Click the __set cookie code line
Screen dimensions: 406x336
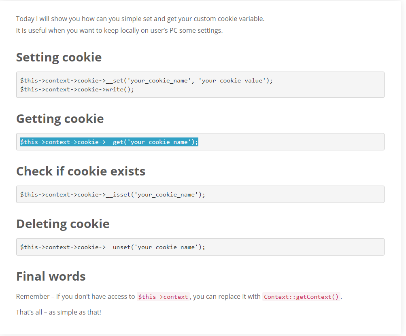146,81
